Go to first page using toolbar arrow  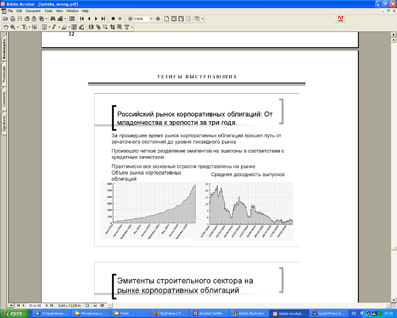[x=82, y=19]
